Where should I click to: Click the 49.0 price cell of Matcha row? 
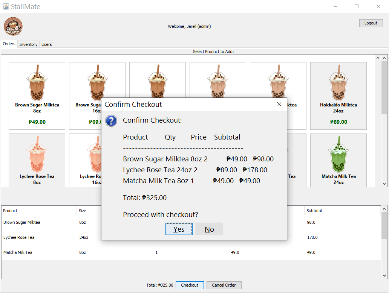point(235,252)
